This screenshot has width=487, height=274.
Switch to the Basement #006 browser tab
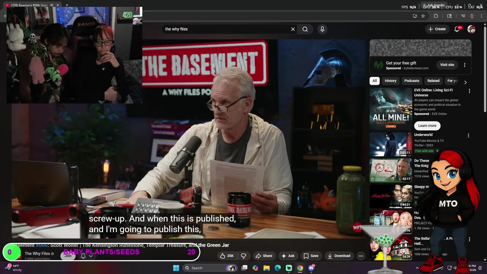click(x=29, y=5)
